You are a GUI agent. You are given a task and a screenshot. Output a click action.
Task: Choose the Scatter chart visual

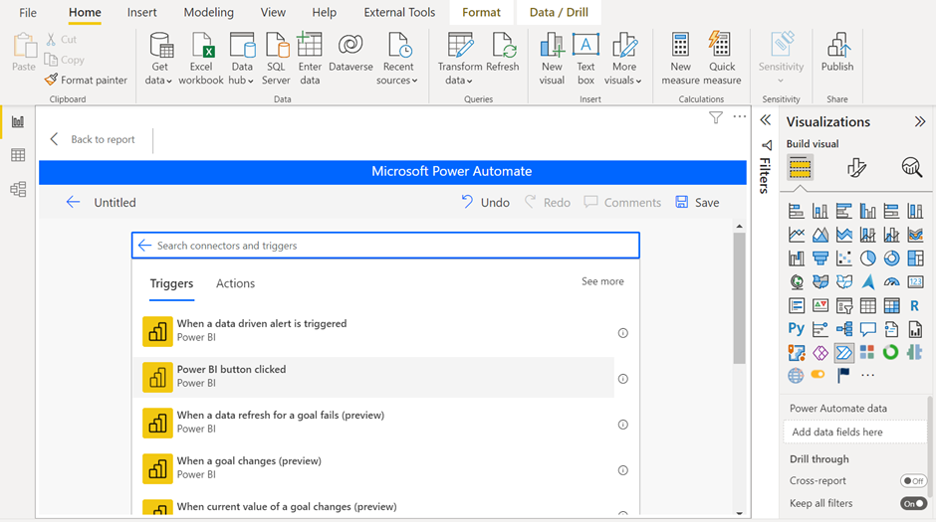[843, 259]
